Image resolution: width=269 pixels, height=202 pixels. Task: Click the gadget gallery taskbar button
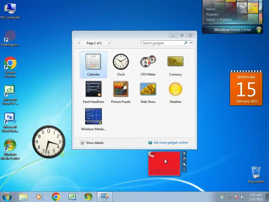[105, 197]
